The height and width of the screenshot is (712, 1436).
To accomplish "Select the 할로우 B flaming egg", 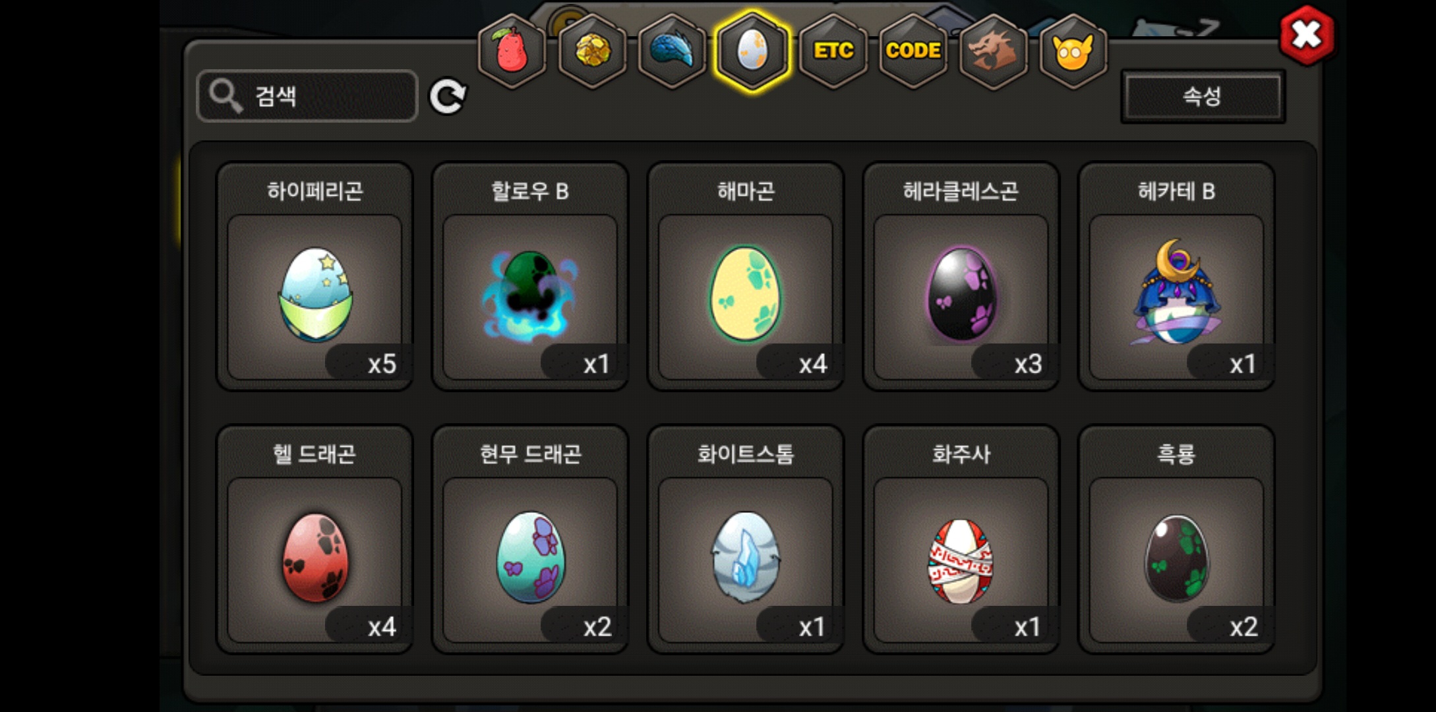I will coord(530,277).
